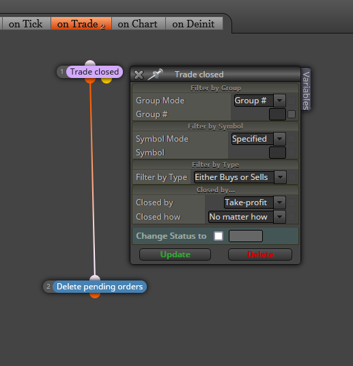Open the Filter by Type dropdown
Image resolution: width=353 pixels, height=366 pixels.
(x=240, y=177)
